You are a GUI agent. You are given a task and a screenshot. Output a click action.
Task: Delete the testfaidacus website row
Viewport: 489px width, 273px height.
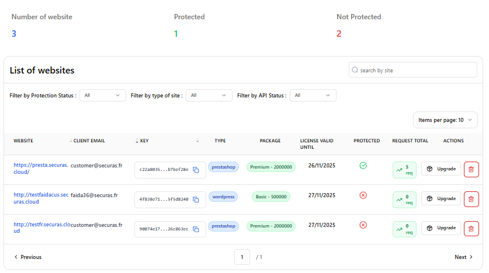(x=471, y=199)
